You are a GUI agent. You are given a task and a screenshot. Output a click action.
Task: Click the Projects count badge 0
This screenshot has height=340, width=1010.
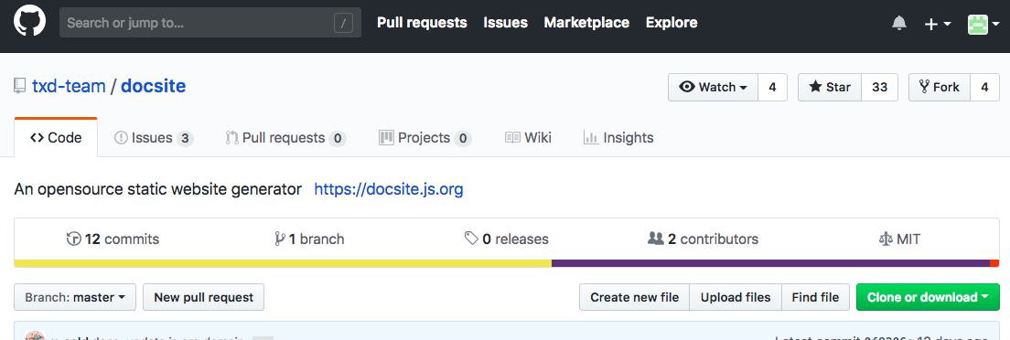tap(463, 138)
